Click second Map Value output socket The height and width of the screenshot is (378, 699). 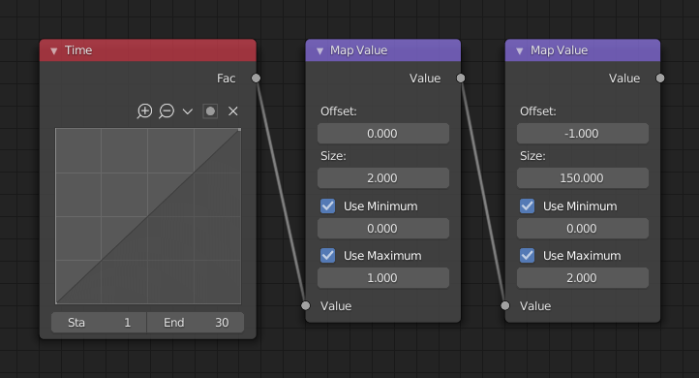coord(660,79)
